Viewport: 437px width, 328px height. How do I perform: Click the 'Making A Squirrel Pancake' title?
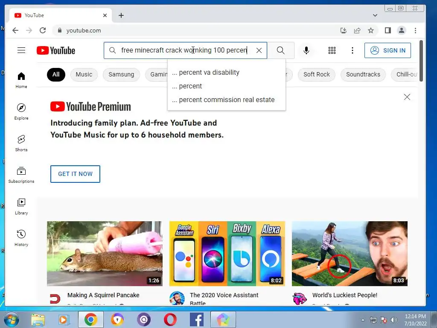[x=103, y=295]
